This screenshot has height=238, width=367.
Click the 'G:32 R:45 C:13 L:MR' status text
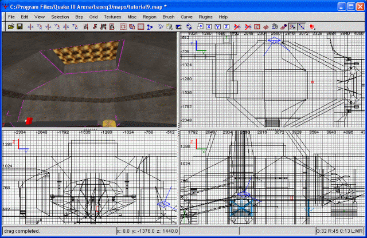point(339,231)
